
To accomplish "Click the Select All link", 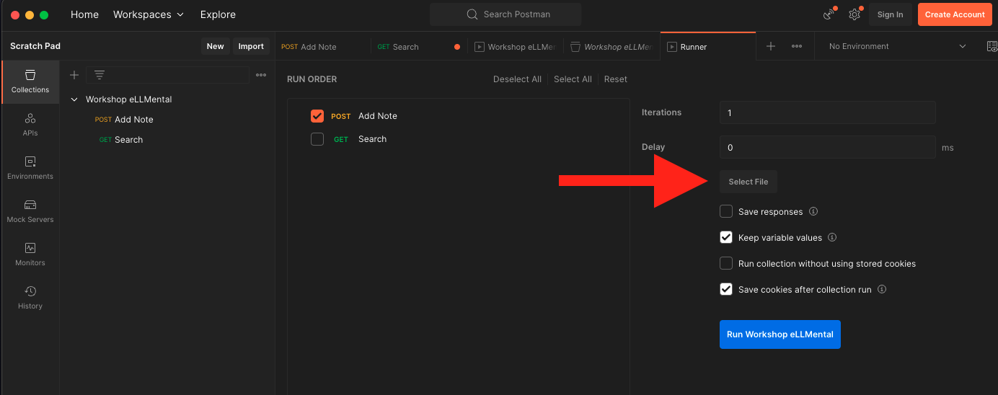I will pyautogui.click(x=573, y=79).
